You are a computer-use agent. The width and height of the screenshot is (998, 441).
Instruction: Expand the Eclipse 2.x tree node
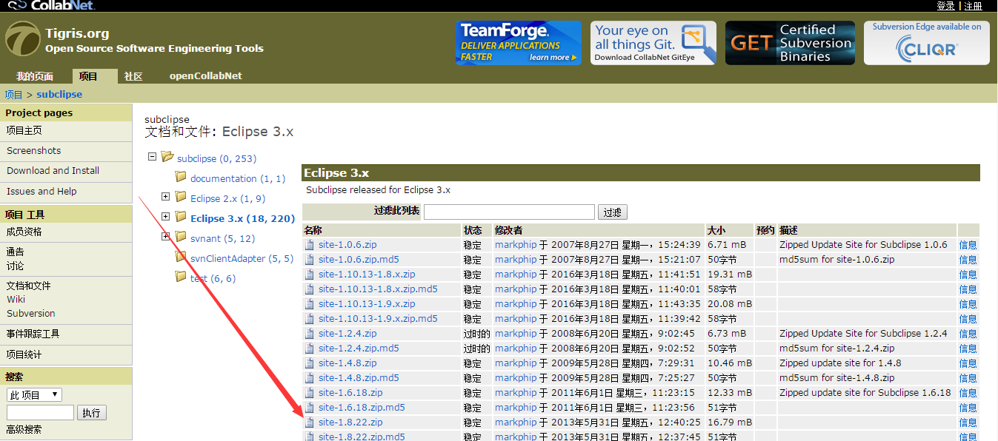(166, 197)
